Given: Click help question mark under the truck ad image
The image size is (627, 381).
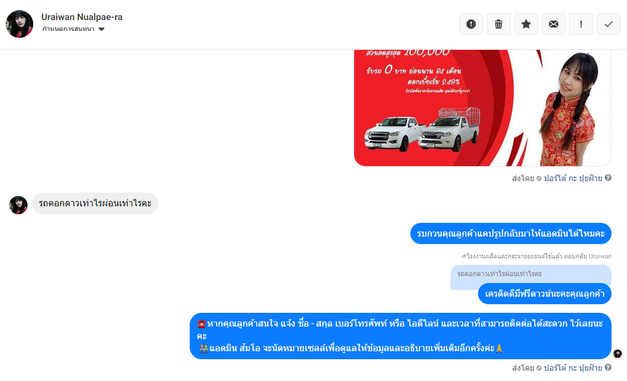Looking at the screenshot, I should 608,178.
